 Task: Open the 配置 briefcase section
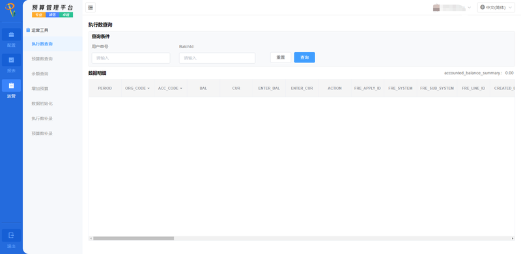(11, 35)
